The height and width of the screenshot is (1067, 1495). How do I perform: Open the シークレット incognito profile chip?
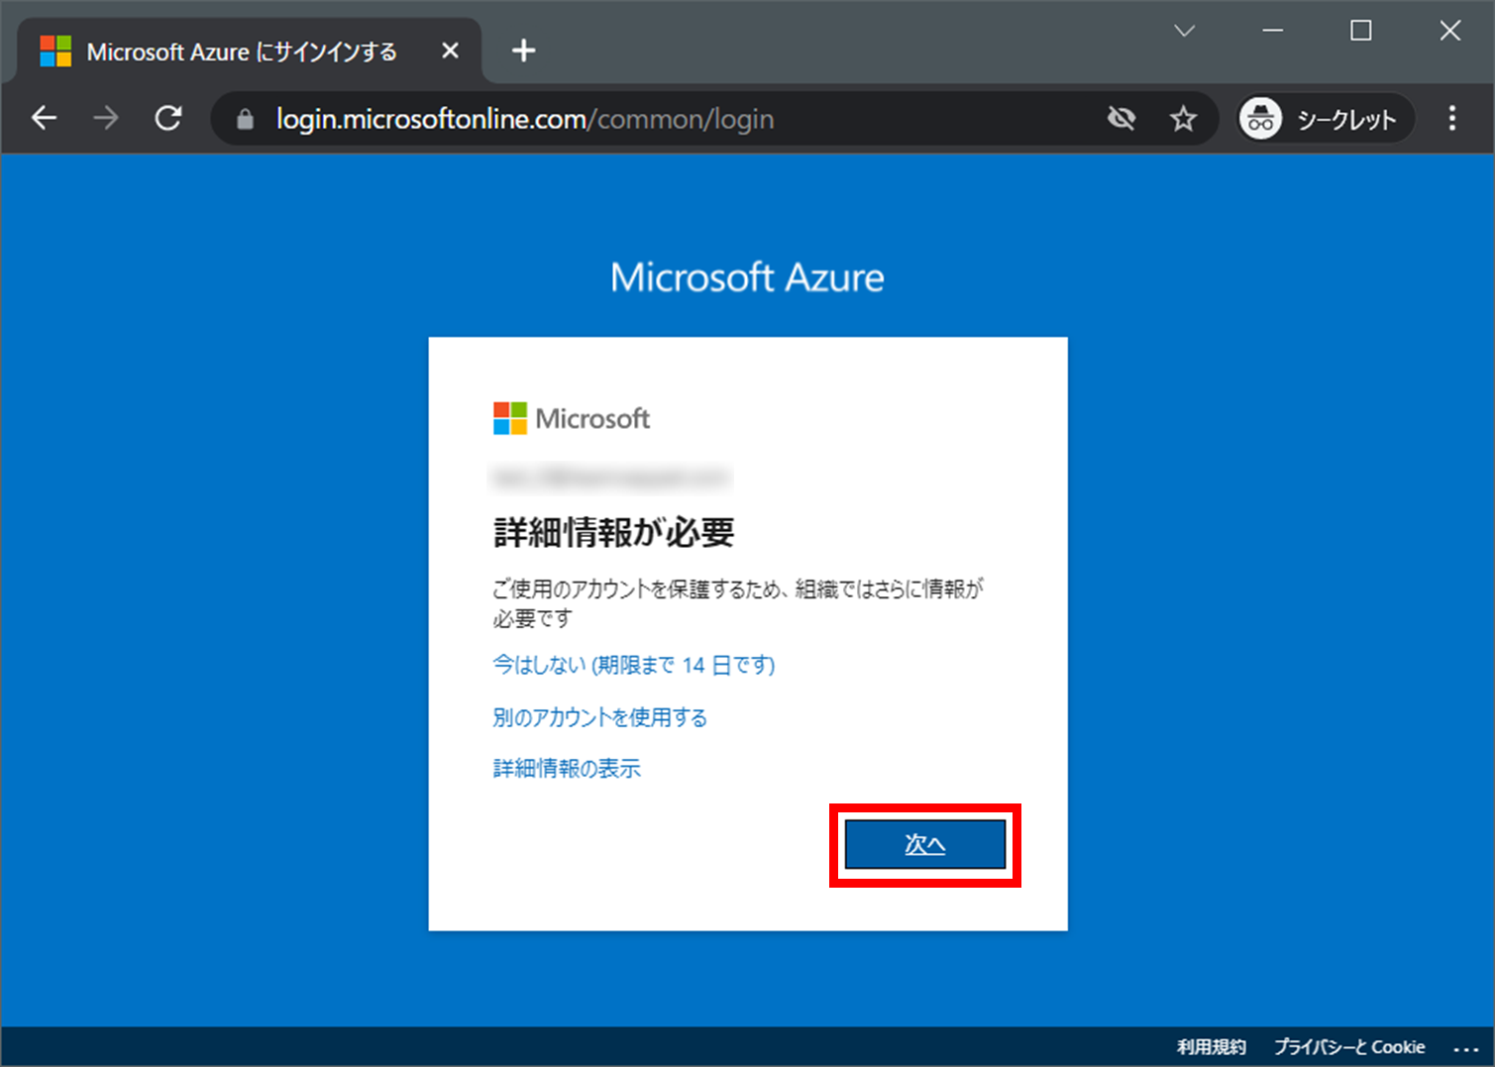click(x=1324, y=120)
